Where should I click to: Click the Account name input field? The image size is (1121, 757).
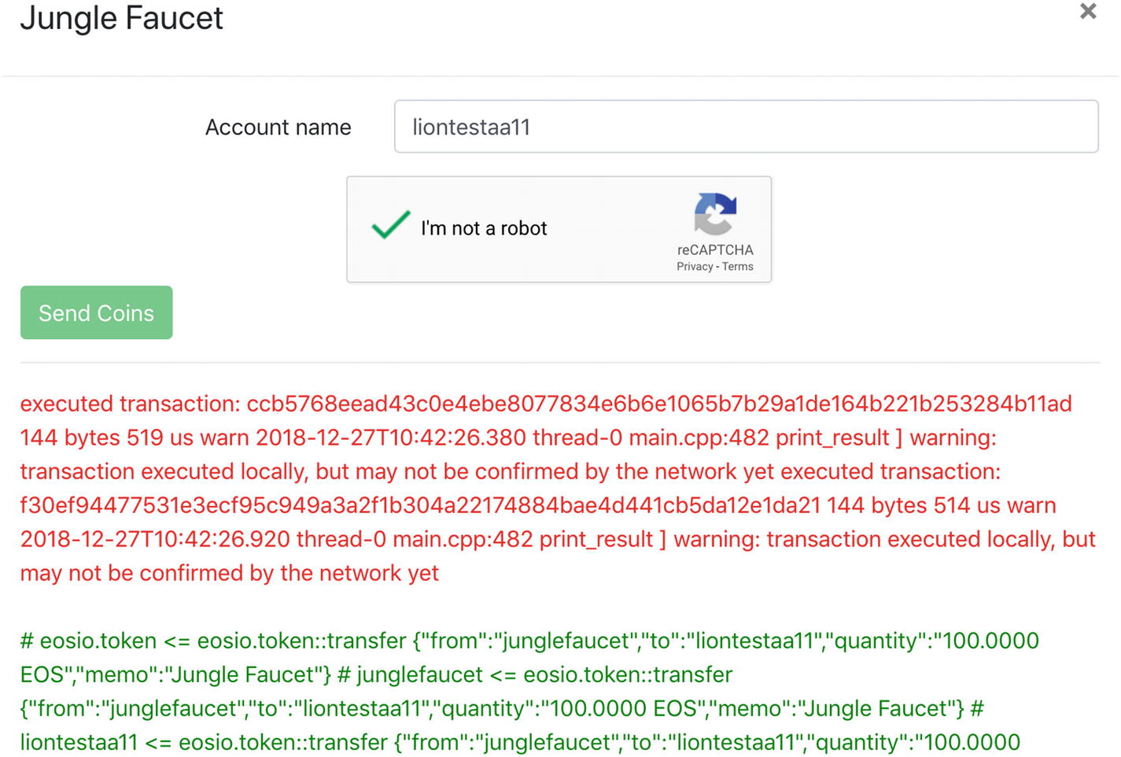[x=746, y=126]
